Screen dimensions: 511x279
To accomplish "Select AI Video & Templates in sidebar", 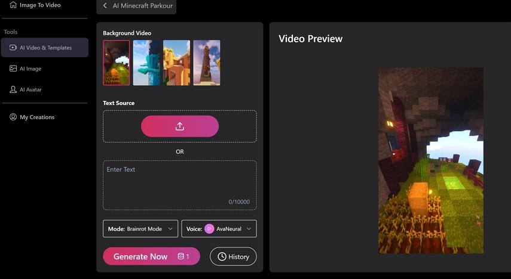I will coord(45,48).
